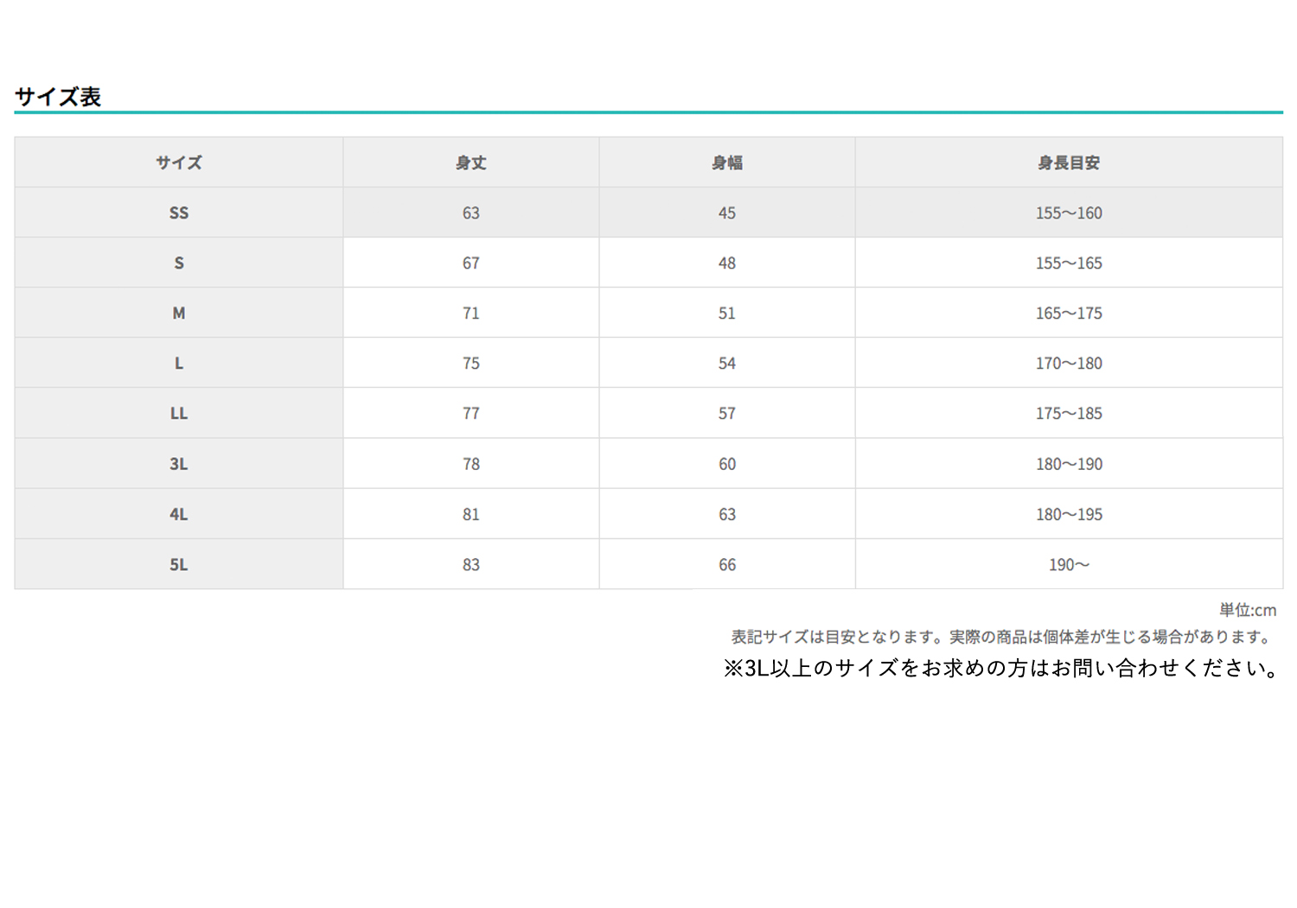Select the S size row label
Image resolution: width=1297 pixels, height=908 pixels.
179,263
